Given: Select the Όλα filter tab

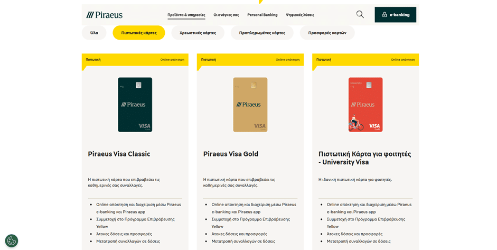Looking at the screenshot, I should tap(94, 33).
